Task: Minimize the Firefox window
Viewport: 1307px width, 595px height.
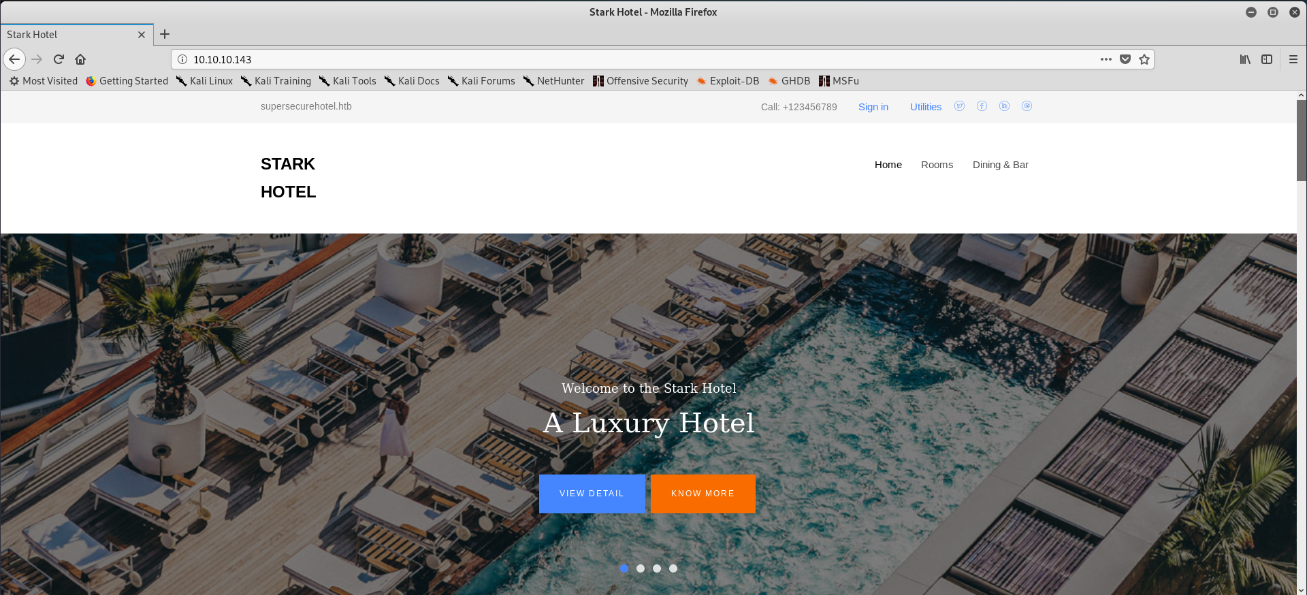Action: pyautogui.click(x=1251, y=12)
